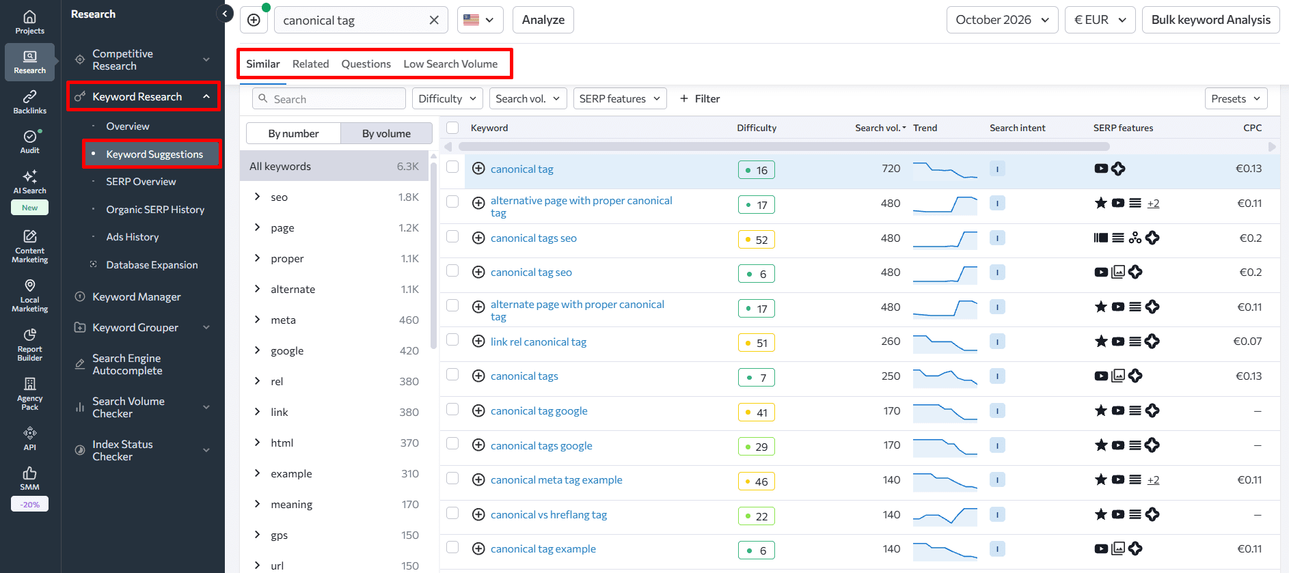This screenshot has height=573, width=1289.
Task: Check the 'canonical tag google' row checkbox
Action: tap(452, 409)
